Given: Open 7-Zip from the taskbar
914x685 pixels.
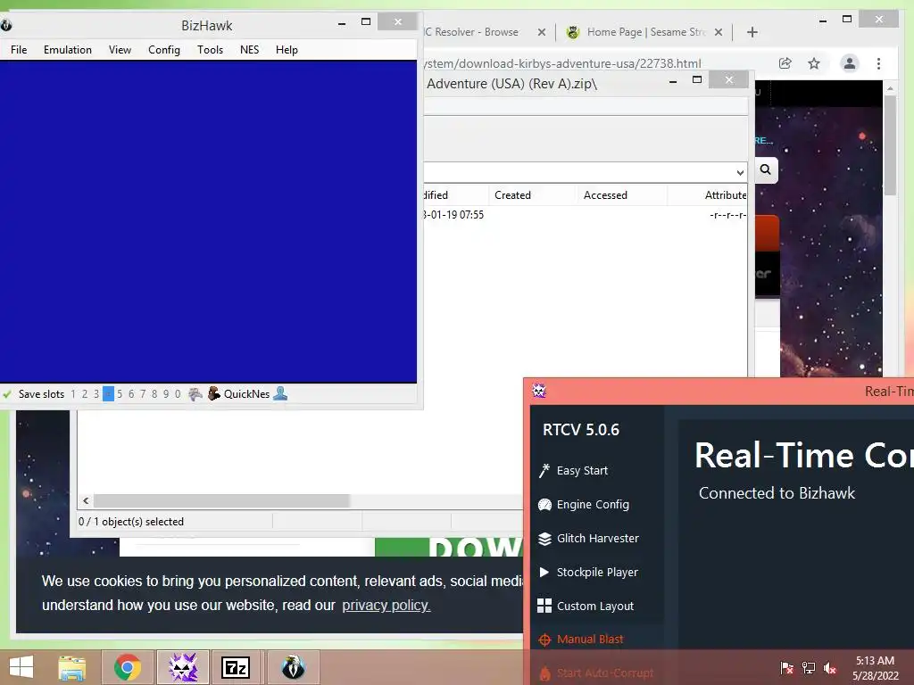Looking at the screenshot, I should click(x=236, y=667).
